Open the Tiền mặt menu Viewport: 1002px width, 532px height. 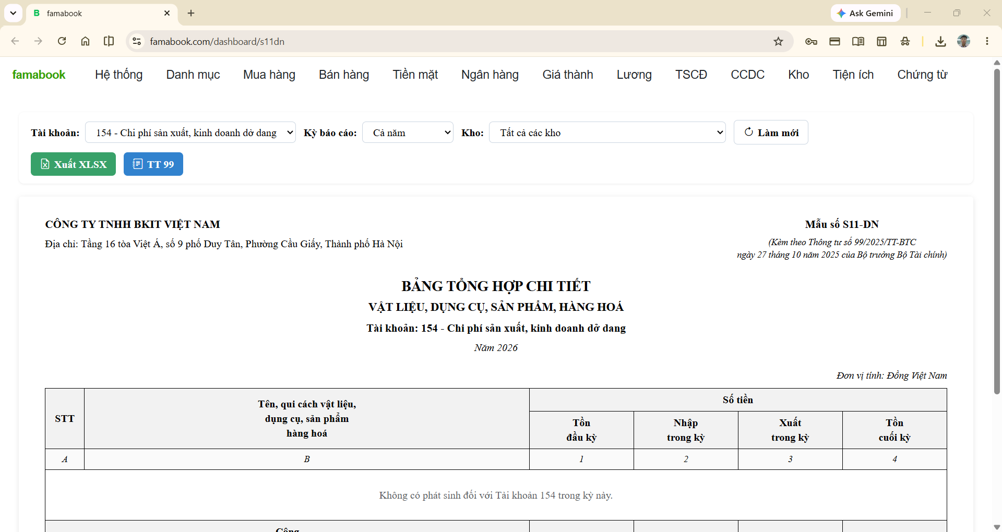415,75
